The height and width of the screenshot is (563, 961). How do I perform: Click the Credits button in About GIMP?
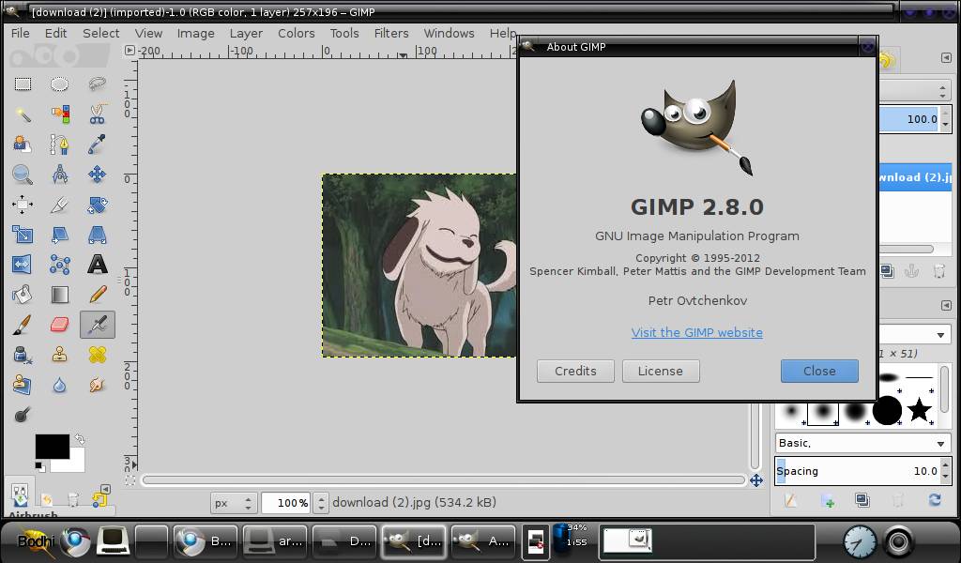575,371
